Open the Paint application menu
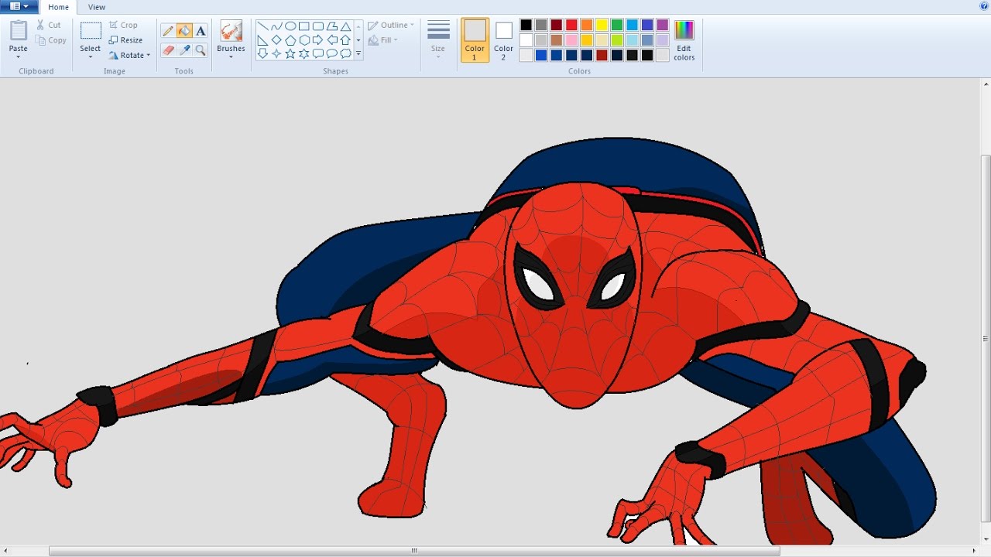 (x=17, y=6)
